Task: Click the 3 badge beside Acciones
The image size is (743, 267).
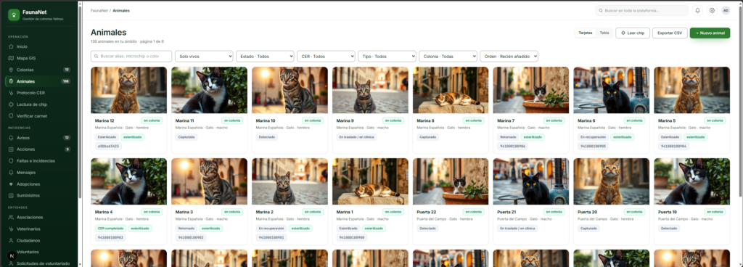Action: (x=67, y=149)
